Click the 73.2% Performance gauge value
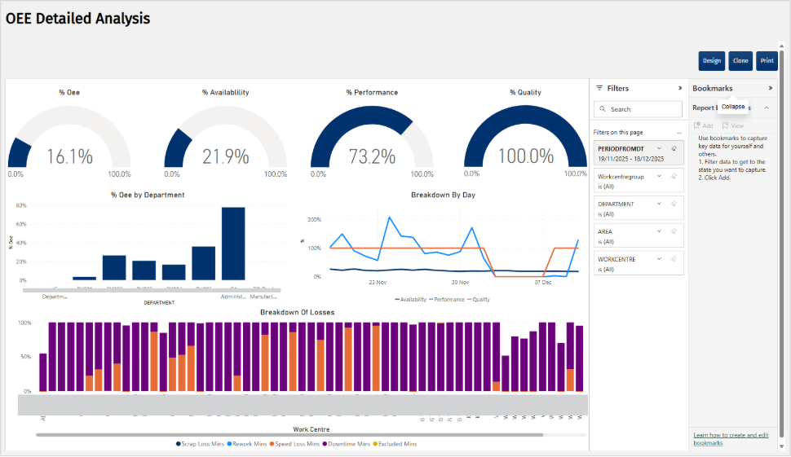This screenshot has height=457, width=791. click(x=372, y=156)
